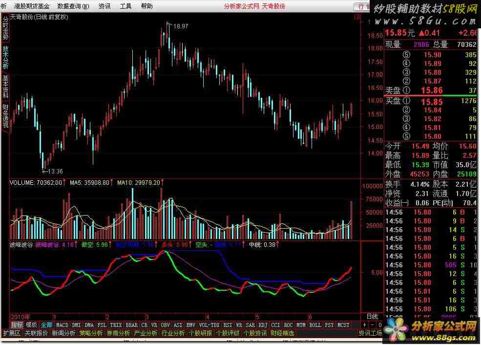Open the 产业分析 tab
The image size is (481, 345).
(146, 333)
